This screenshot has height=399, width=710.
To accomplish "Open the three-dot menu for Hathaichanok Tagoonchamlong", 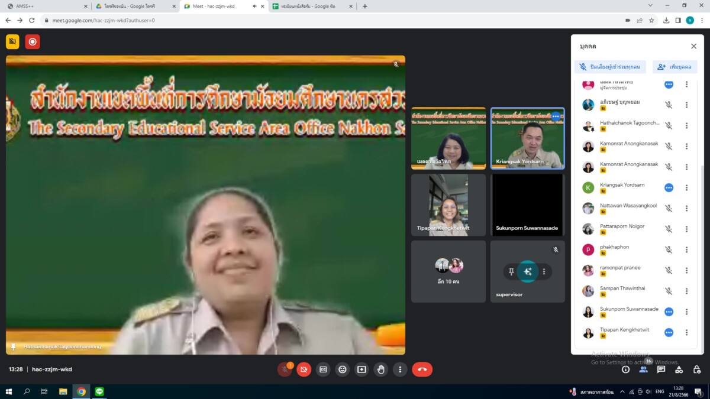I will [686, 126].
